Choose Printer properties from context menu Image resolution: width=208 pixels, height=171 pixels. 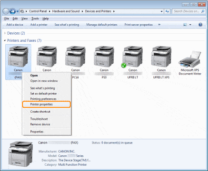tap(47, 104)
